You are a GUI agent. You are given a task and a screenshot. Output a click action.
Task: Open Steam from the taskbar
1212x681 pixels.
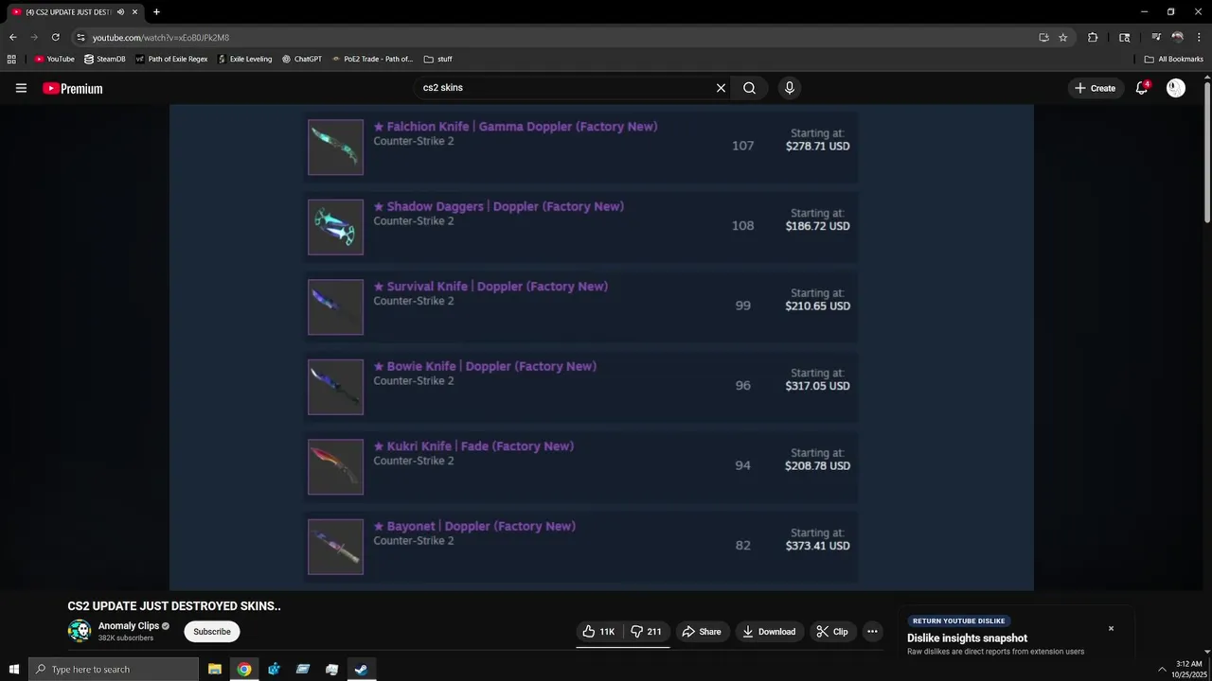click(x=361, y=670)
